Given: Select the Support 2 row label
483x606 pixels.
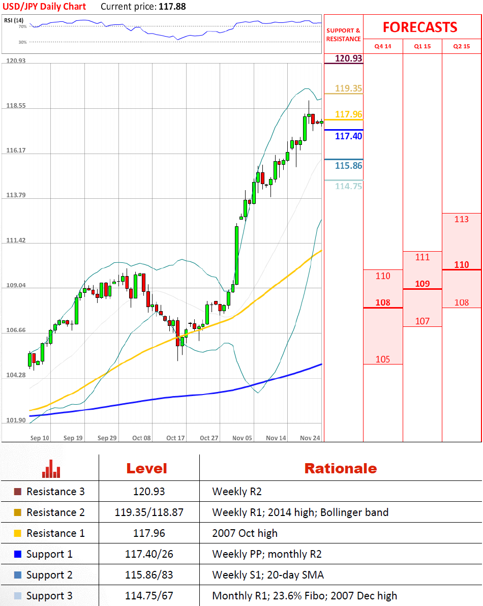Looking at the screenshot, I should [x=49, y=575].
